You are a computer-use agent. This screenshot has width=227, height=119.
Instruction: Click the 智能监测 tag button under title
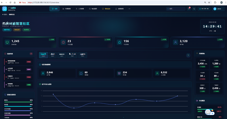click(17, 30)
